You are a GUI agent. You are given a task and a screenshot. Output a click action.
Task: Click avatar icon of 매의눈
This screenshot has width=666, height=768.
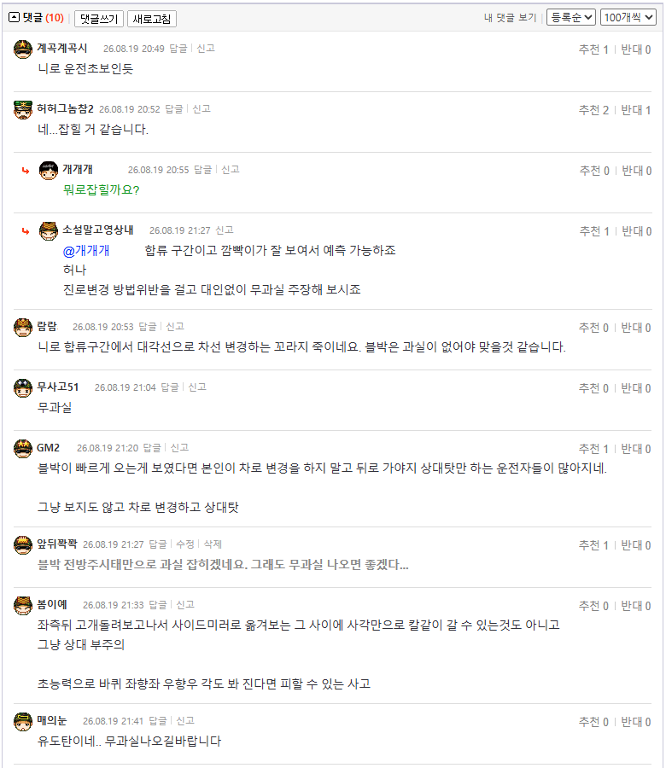coord(22,721)
